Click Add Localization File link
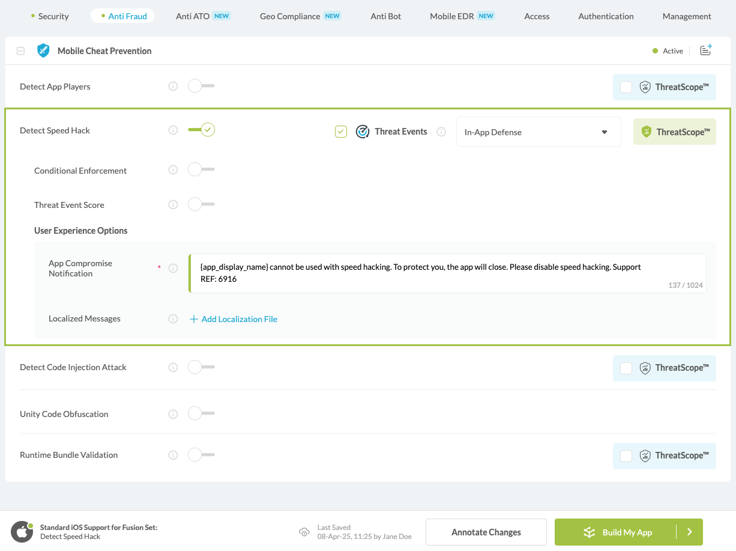The height and width of the screenshot is (551, 736). pyautogui.click(x=234, y=319)
